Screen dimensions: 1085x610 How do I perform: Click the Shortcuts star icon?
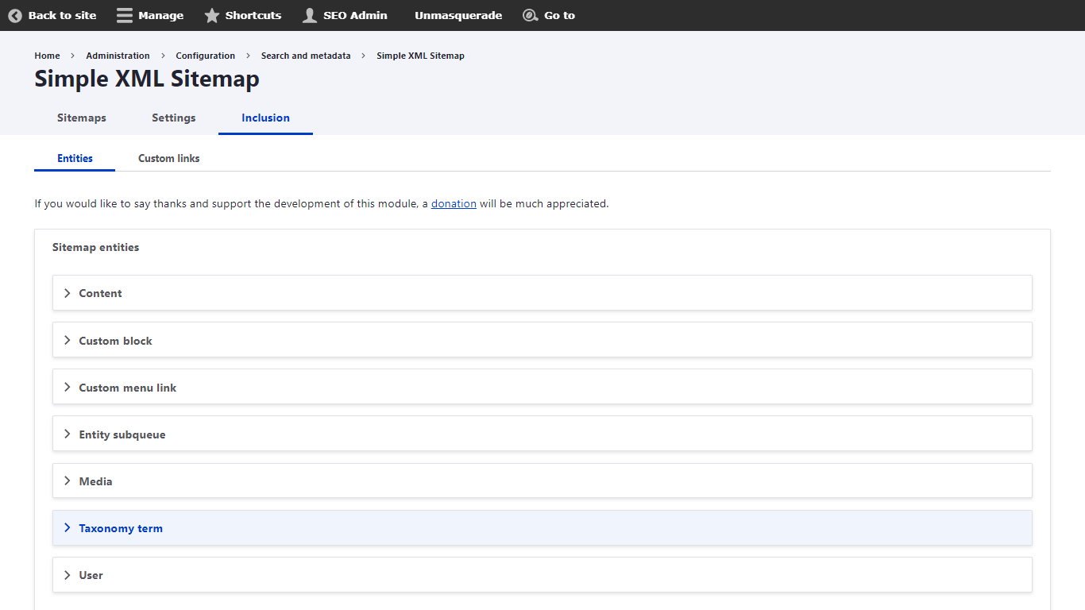(x=212, y=16)
